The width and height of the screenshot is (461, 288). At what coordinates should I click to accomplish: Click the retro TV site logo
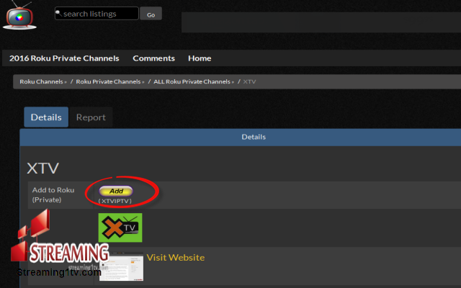coord(19,15)
